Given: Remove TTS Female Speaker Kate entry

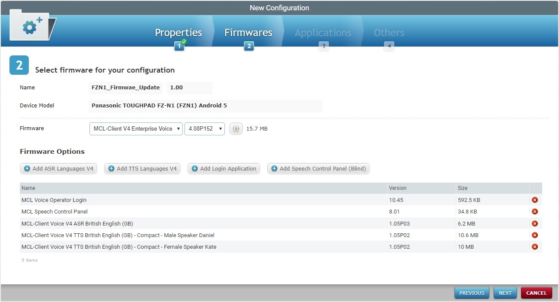Looking at the screenshot, I should click(x=534, y=247).
